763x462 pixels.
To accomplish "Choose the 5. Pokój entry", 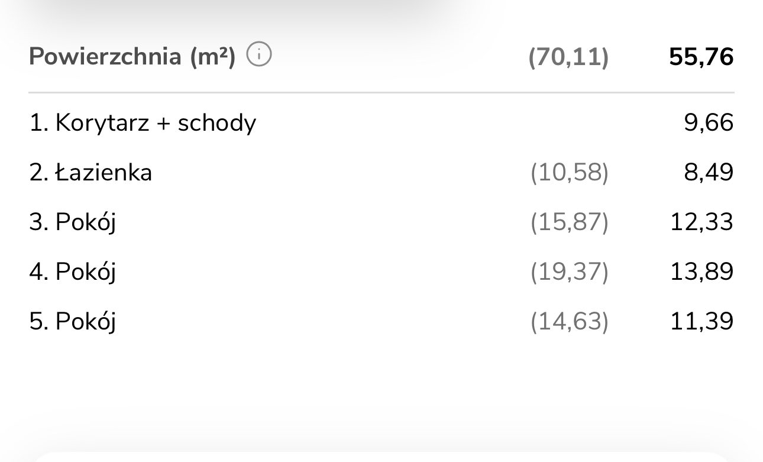I will point(72,322).
